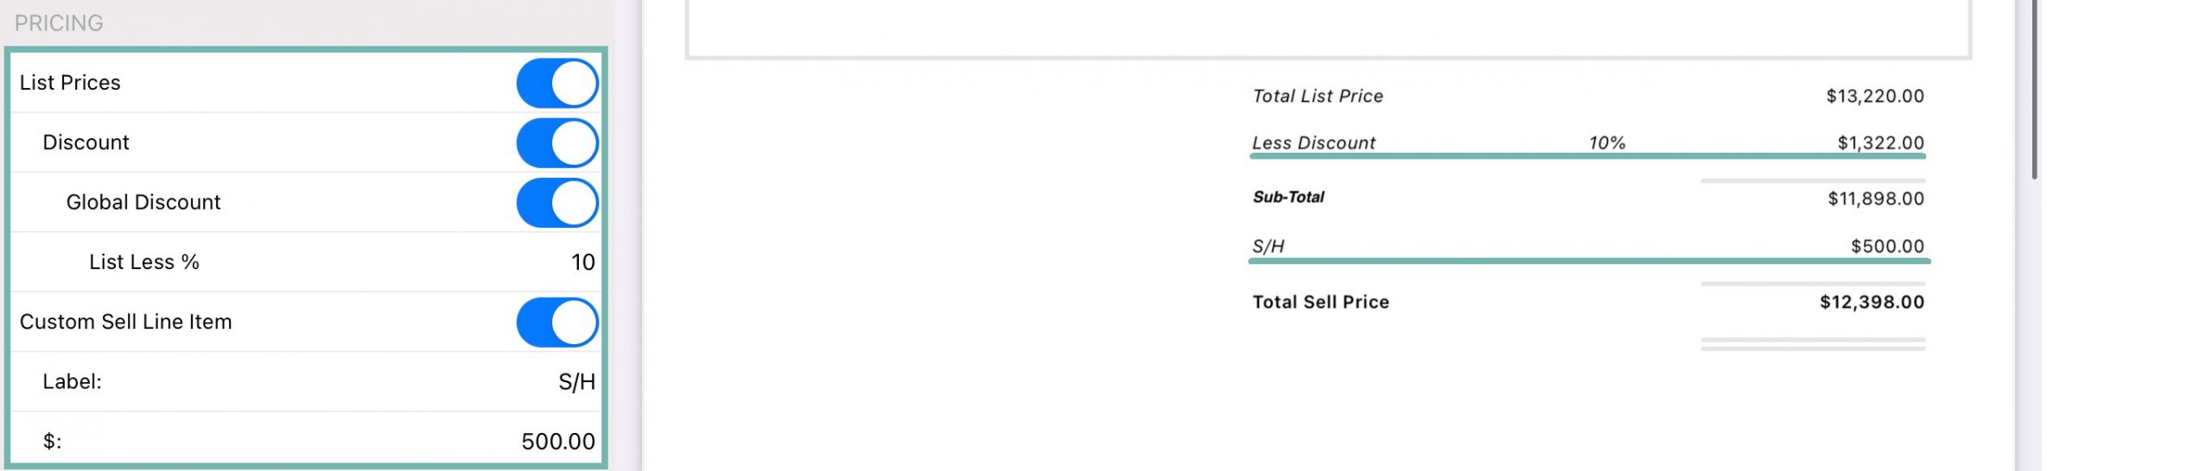Disable Custom Sell Line Item switch

point(557,323)
